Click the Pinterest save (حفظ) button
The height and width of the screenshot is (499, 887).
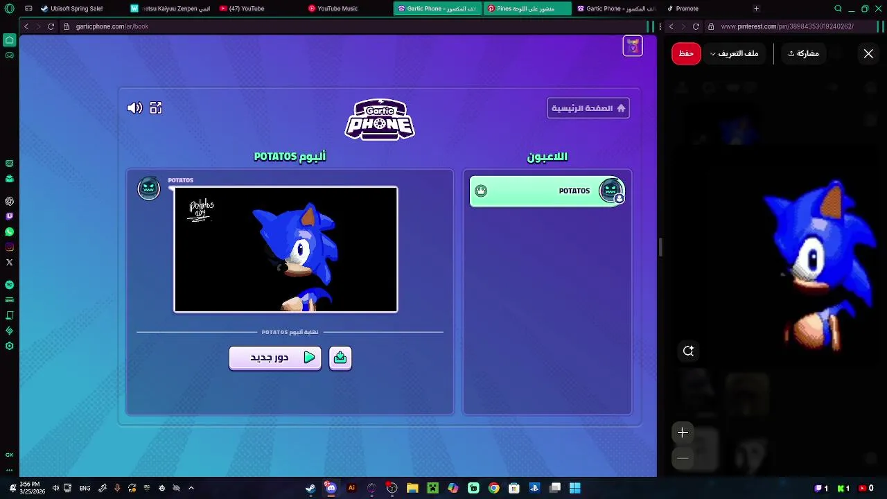tap(686, 53)
